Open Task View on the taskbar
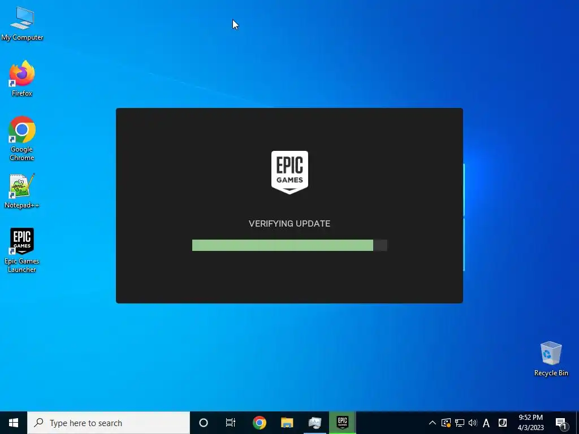579x434 pixels. (231, 423)
